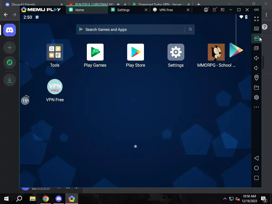Click the Search Games and Apps field

pyautogui.click(x=135, y=29)
